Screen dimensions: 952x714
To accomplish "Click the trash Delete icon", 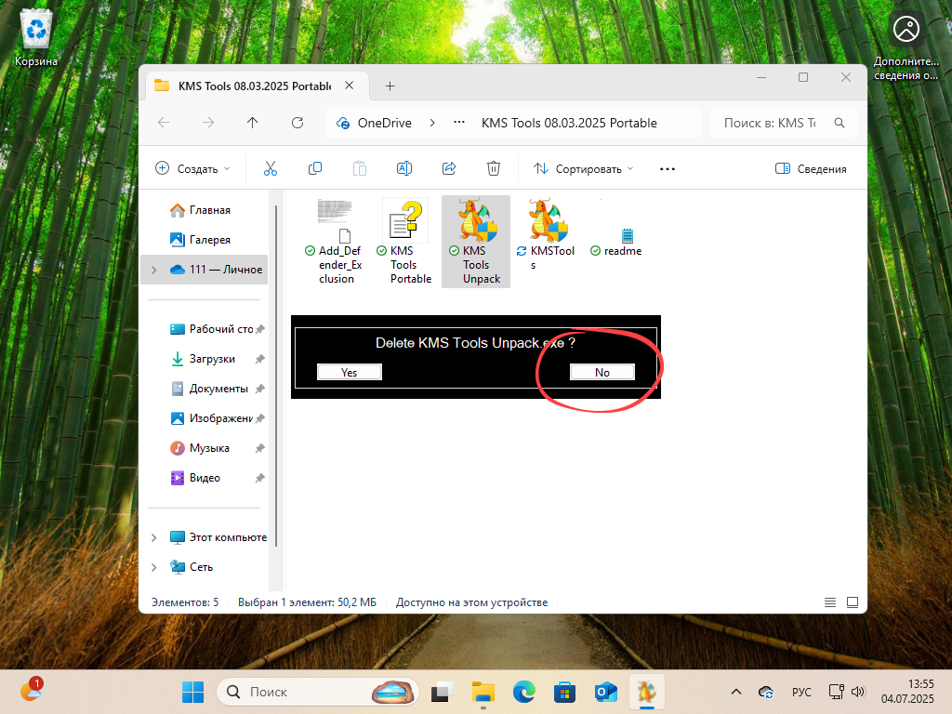I will (x=494, y=168).
